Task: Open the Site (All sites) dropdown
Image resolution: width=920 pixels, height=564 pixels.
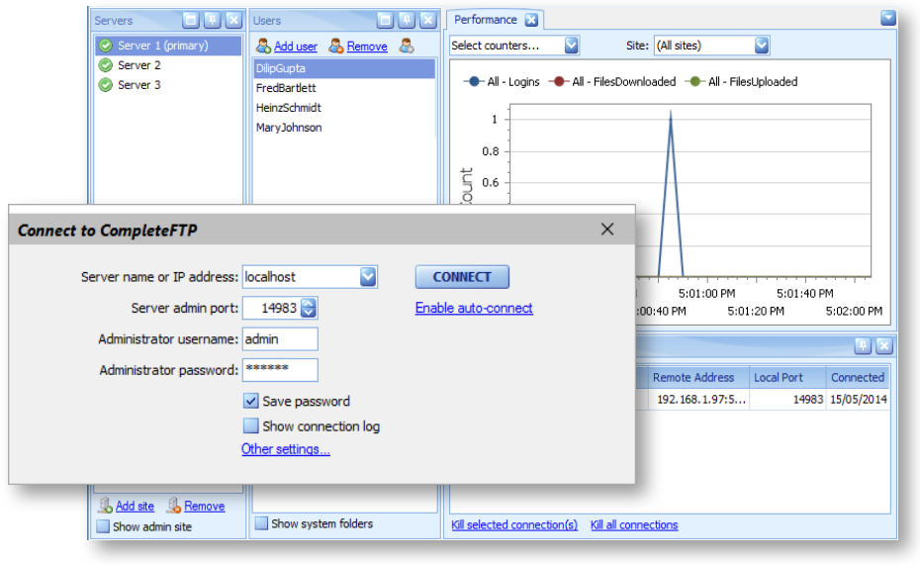Action: (x=761, y=46)
